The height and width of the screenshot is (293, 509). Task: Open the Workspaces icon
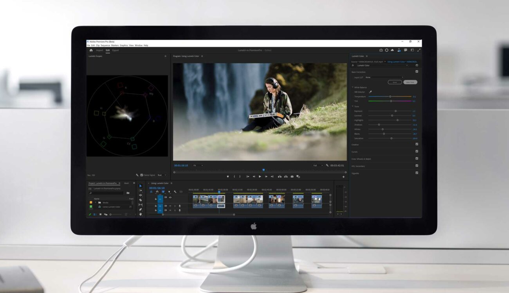(412, 50)
